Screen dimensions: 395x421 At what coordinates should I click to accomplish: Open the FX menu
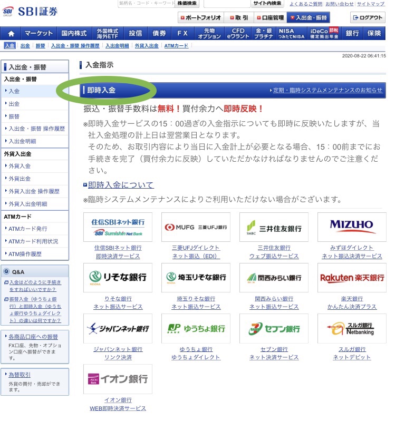182,33
